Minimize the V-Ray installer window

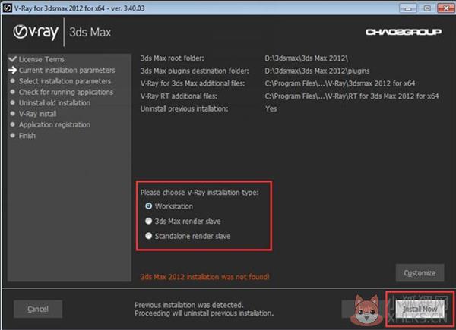tap(408, 8)
